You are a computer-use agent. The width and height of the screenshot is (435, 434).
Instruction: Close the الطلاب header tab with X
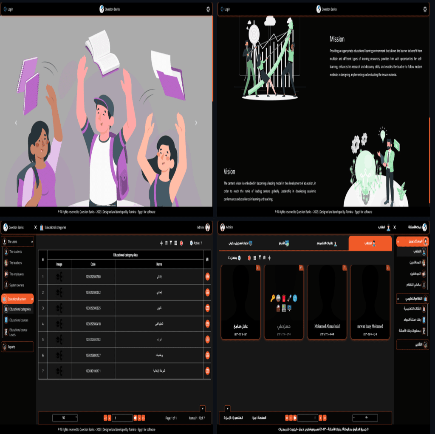(x=395, y=227)
